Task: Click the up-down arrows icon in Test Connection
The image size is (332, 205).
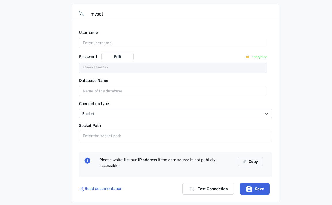Action: click(x=192, y=189)
